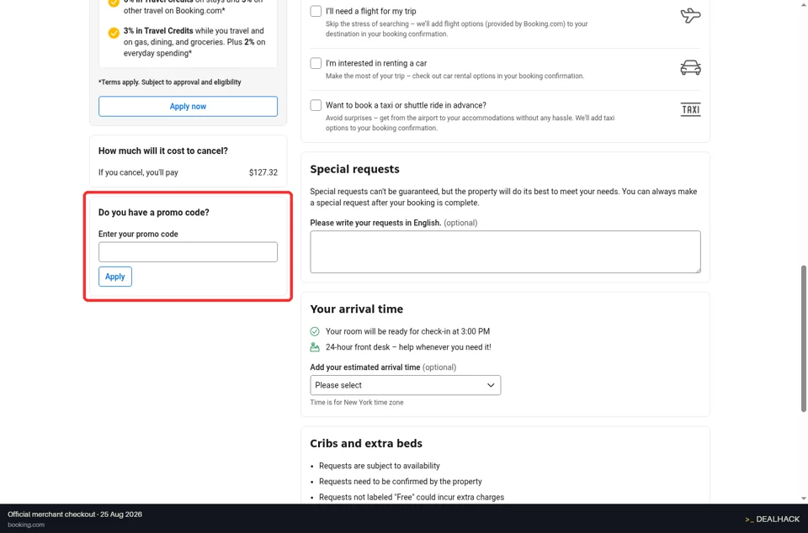Check "I'll need a flight for my trip"
Screen dimensions: 808x533
point(316,11)
